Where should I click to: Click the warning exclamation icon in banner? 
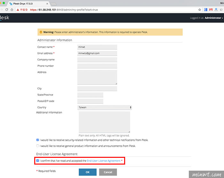(x=41, y=32)
